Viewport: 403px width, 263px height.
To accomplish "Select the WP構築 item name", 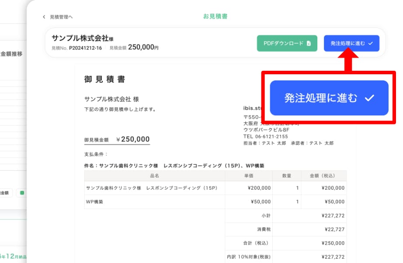I will click(x=94, y=202).
